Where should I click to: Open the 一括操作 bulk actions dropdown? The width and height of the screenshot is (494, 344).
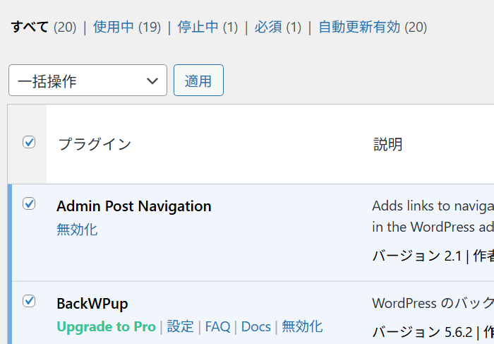[88, 81]
